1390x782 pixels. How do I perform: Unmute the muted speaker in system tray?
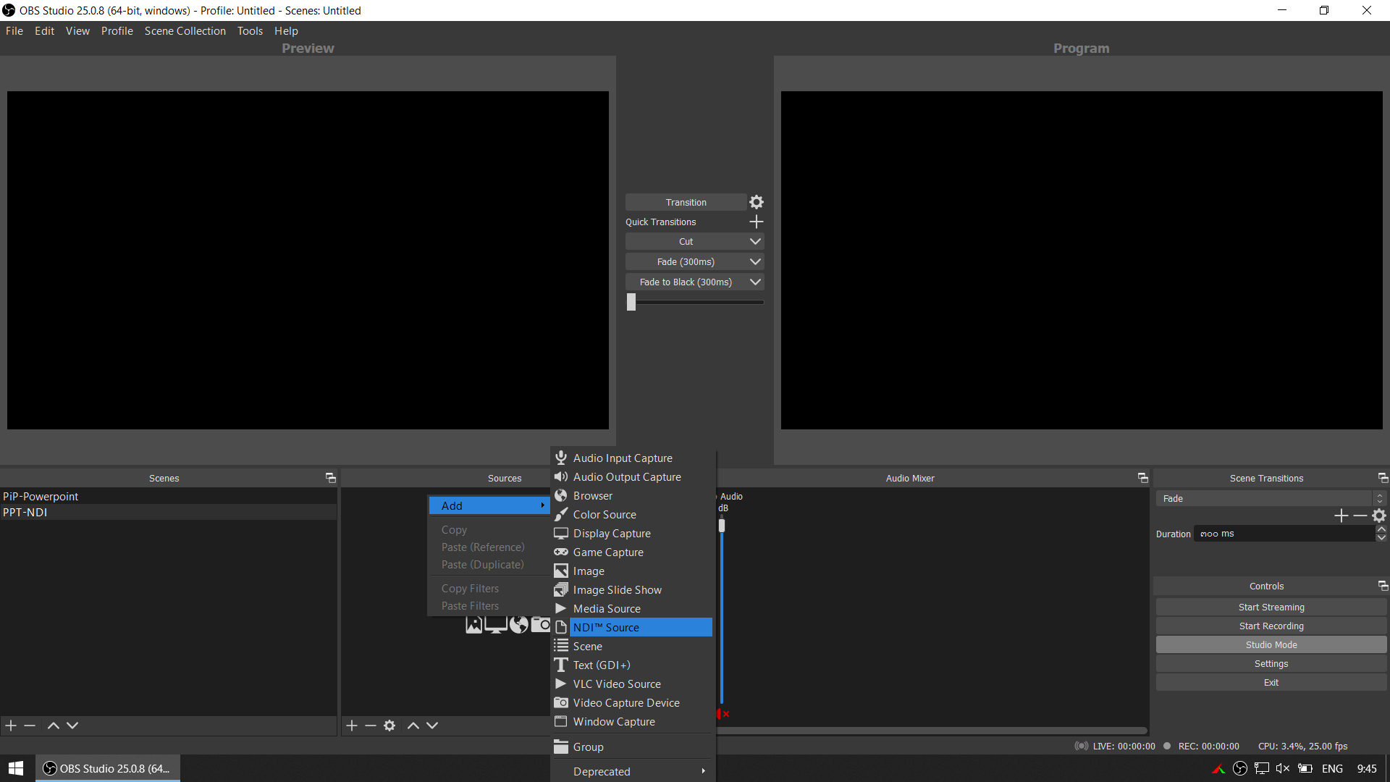[1283, 768]
